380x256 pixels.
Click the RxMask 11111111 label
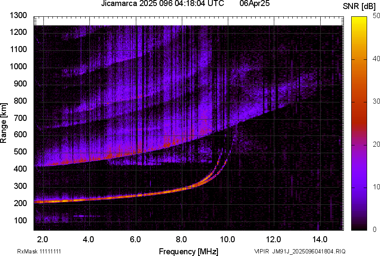pyautogui.click(x=42, y=251)
